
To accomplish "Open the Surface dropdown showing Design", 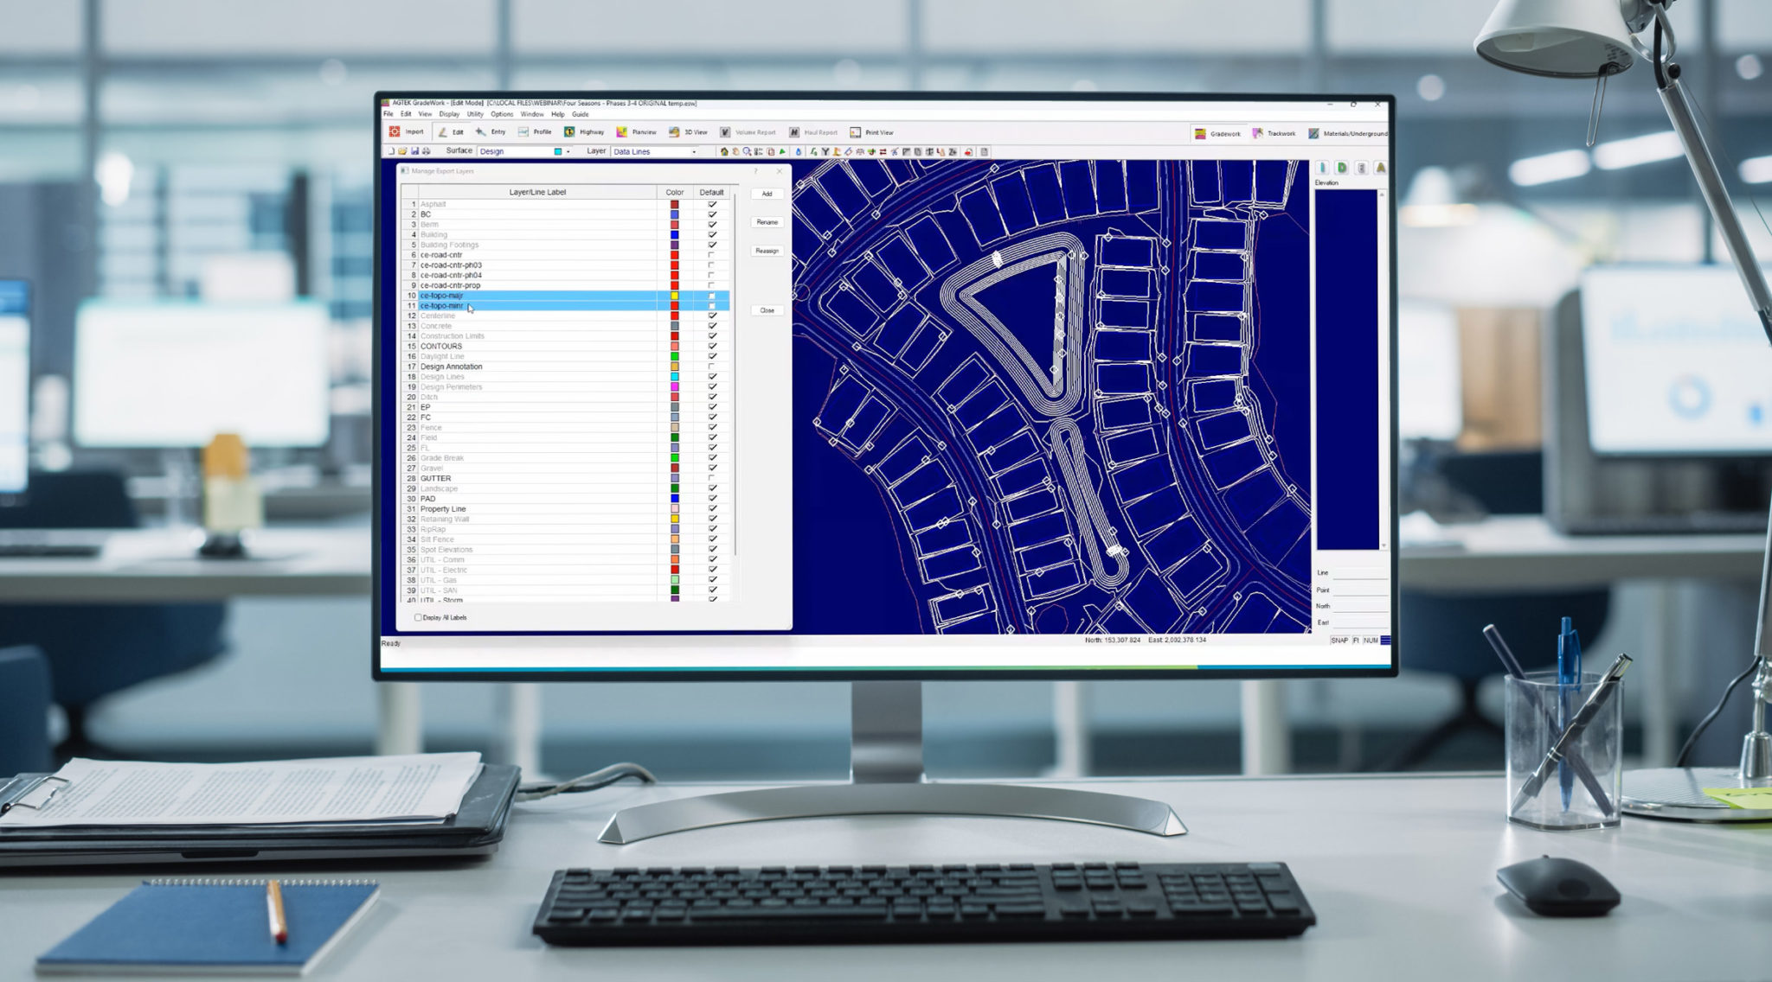I will click(x=523, y=151).
